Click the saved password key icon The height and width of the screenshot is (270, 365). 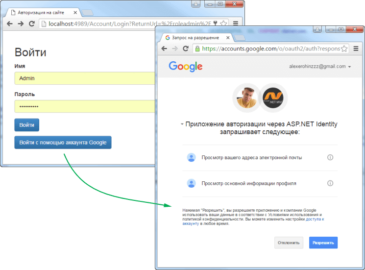click(x=215, y=24)
